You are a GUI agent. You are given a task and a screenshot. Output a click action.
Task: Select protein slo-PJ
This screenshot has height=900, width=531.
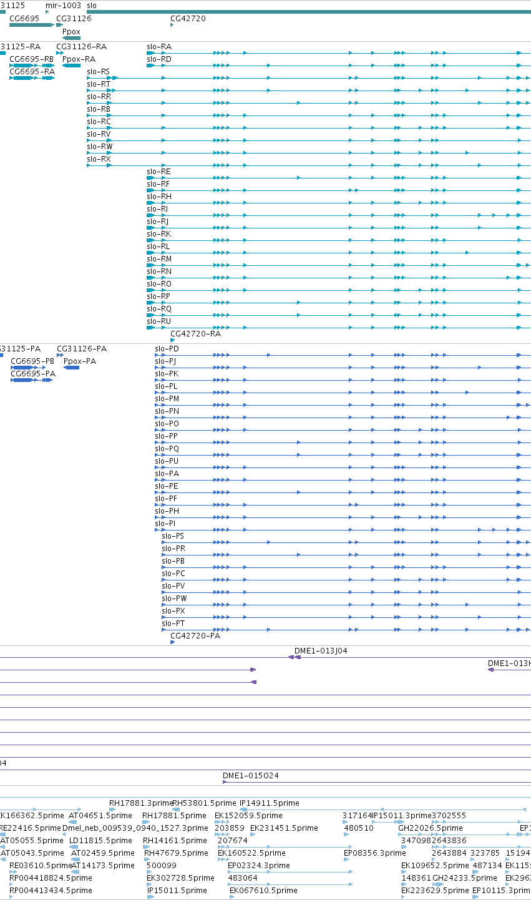165,361
